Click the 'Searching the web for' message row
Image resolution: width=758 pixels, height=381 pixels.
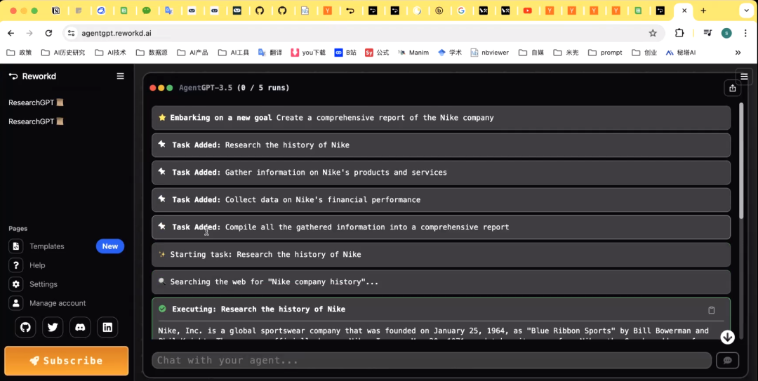click(441, 282)
